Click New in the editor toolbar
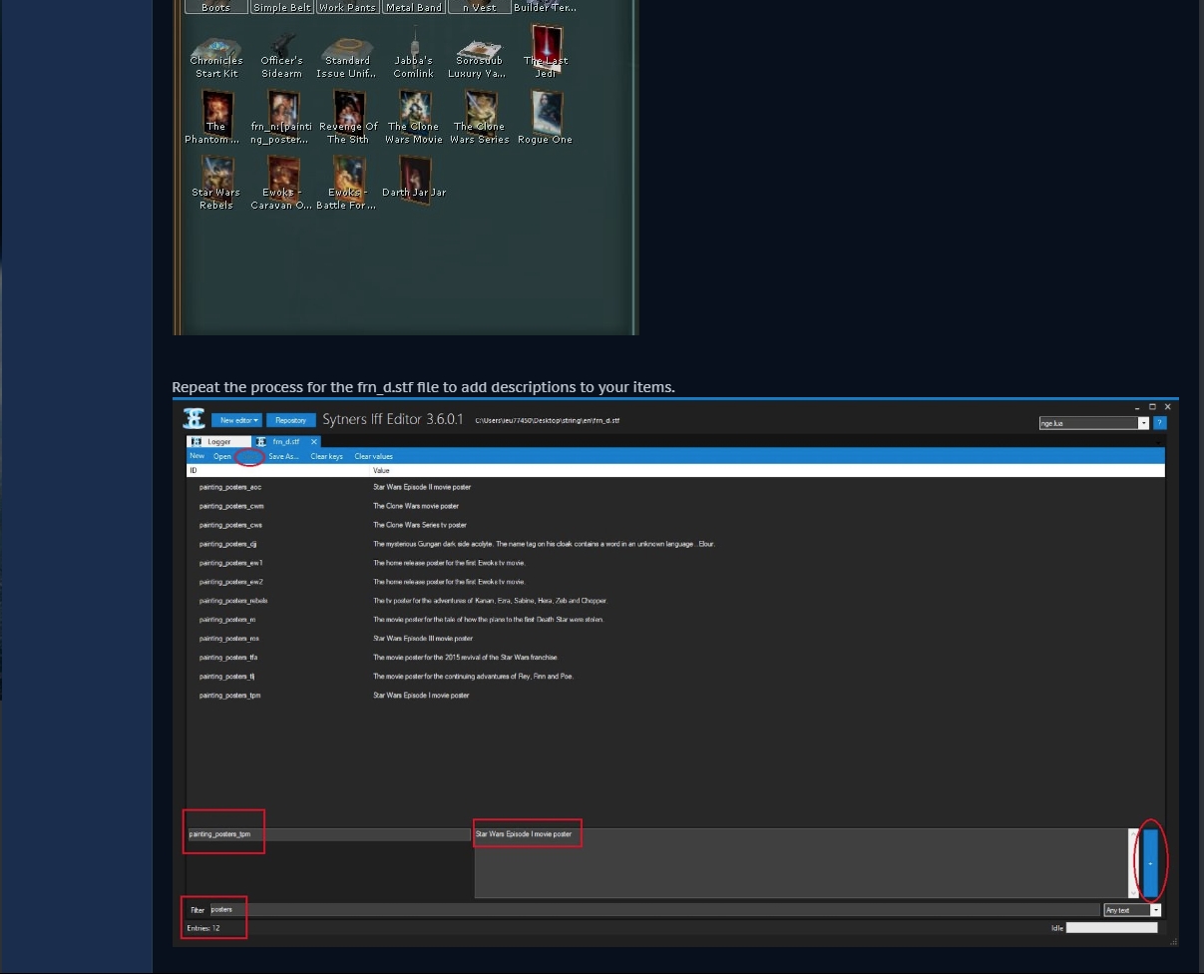 (x=197, y=456)
